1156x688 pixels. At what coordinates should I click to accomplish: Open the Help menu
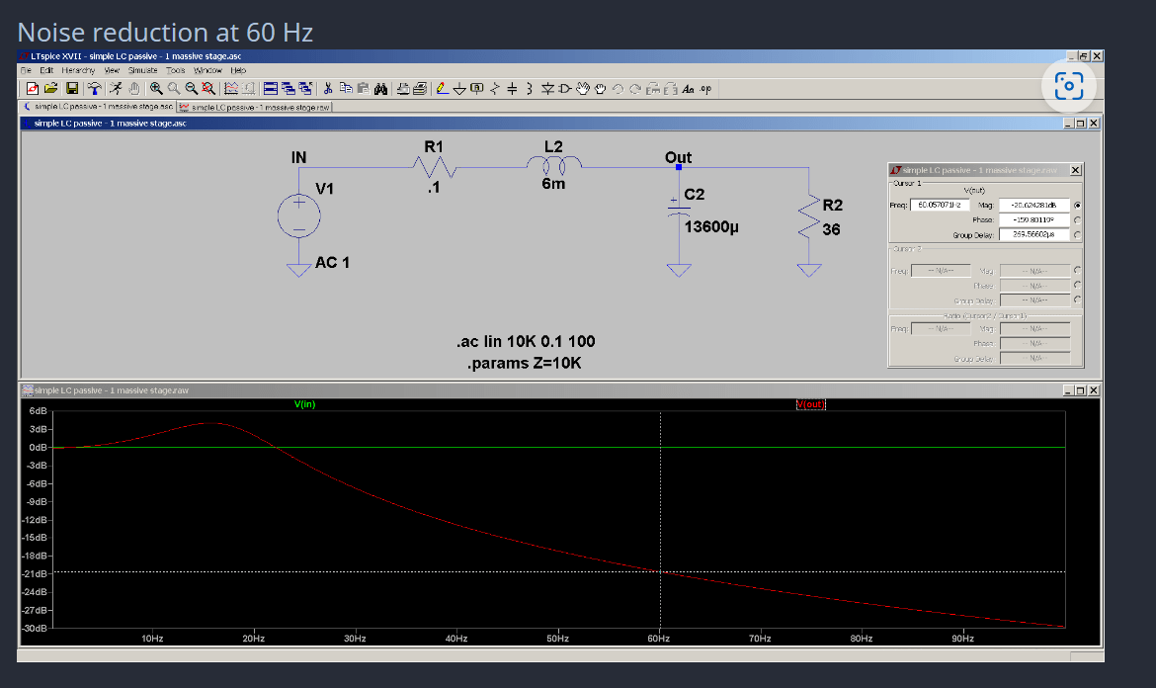click(238, 70)
